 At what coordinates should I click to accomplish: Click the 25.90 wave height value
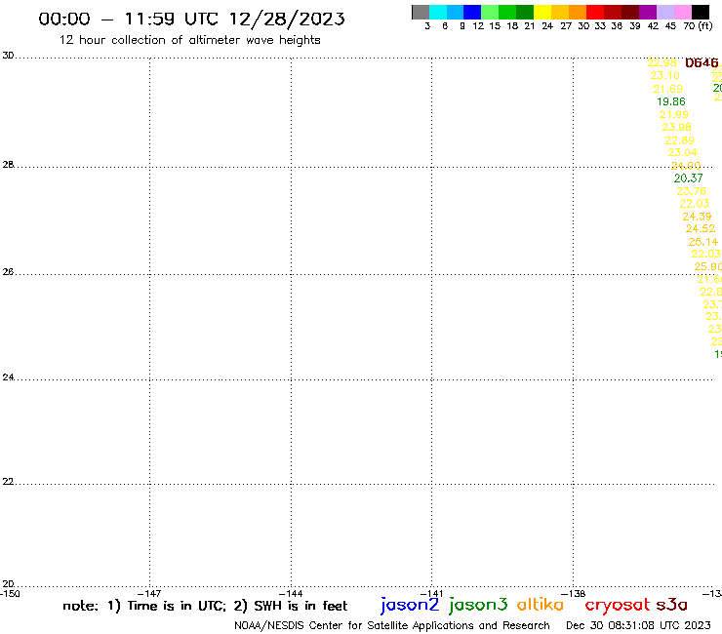click(x=707, y=266)
